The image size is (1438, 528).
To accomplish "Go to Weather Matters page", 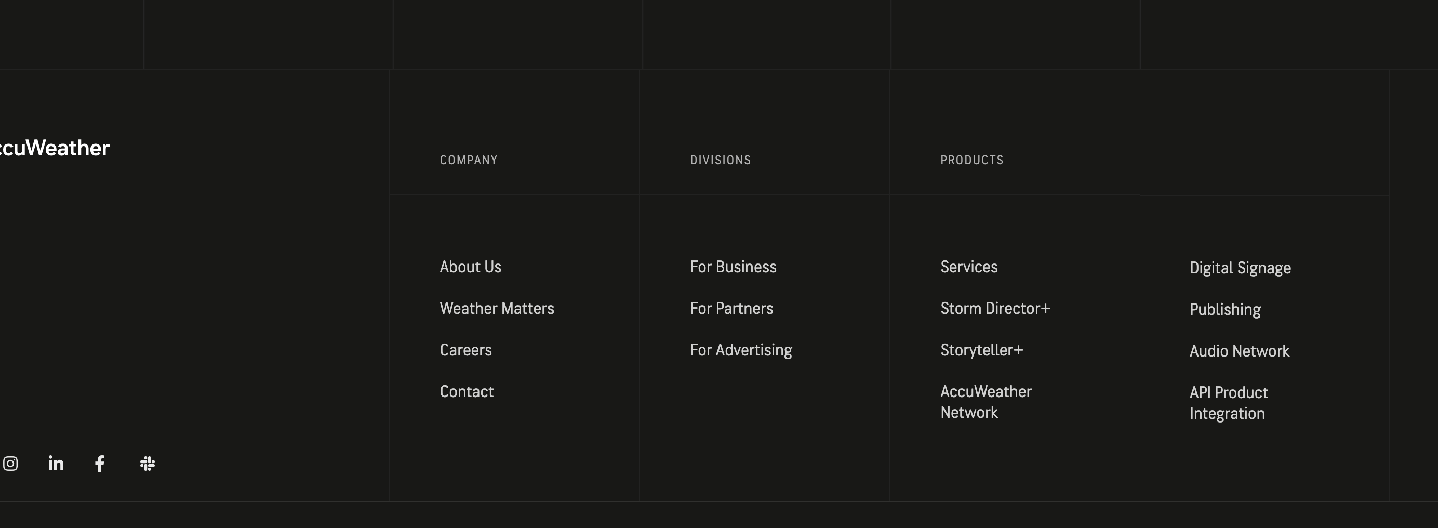I will click(497, 308).
